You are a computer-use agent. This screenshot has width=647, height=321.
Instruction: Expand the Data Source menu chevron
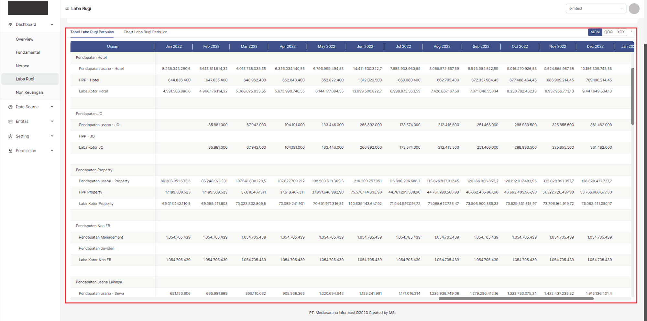(x=52, y=107)
